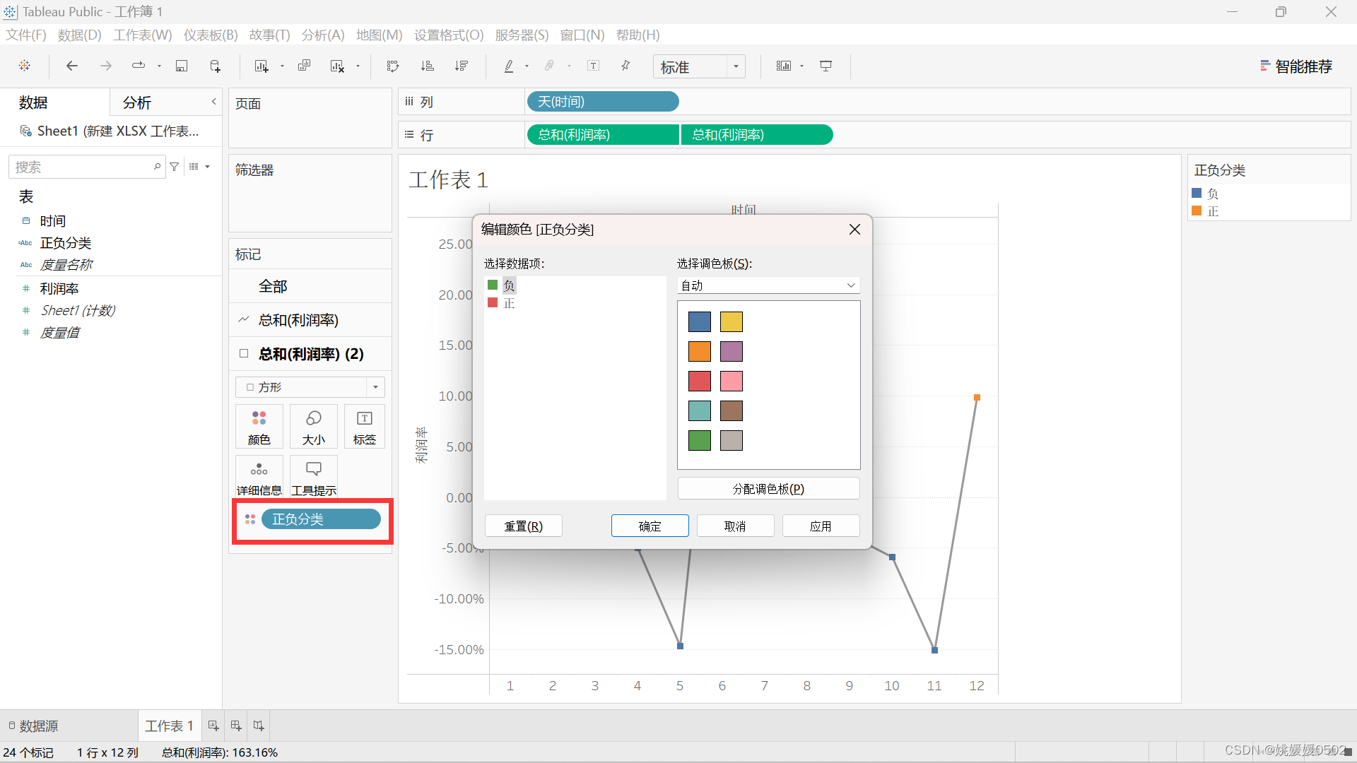This screenshot has width=1357, height=763.
Task: Open the 标准 fit view dropdown
Action: click(736, 66)
